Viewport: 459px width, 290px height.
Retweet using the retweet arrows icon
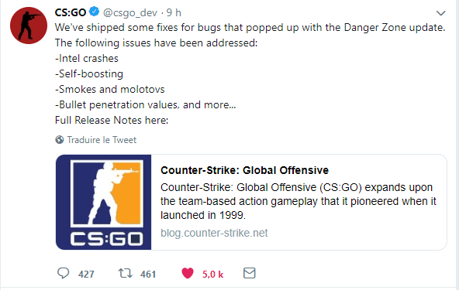coord(126,273)
